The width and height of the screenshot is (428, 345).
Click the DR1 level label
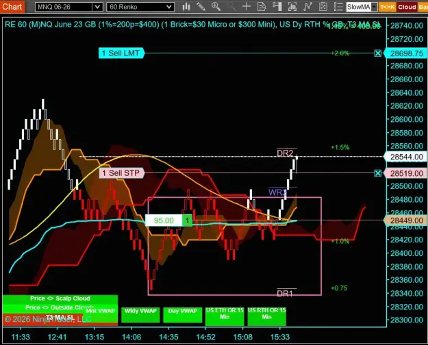tap(285, 294)
